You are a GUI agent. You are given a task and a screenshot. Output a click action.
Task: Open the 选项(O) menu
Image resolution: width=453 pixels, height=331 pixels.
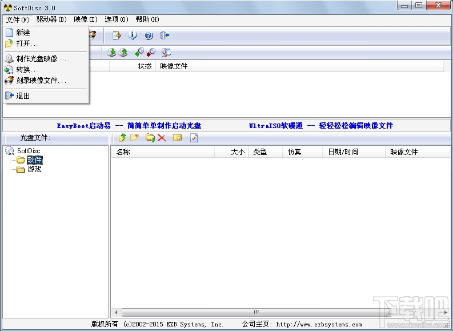(117, 19)
